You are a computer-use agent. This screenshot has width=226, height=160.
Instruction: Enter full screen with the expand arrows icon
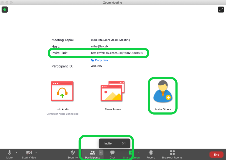click(x=221, y=9)
